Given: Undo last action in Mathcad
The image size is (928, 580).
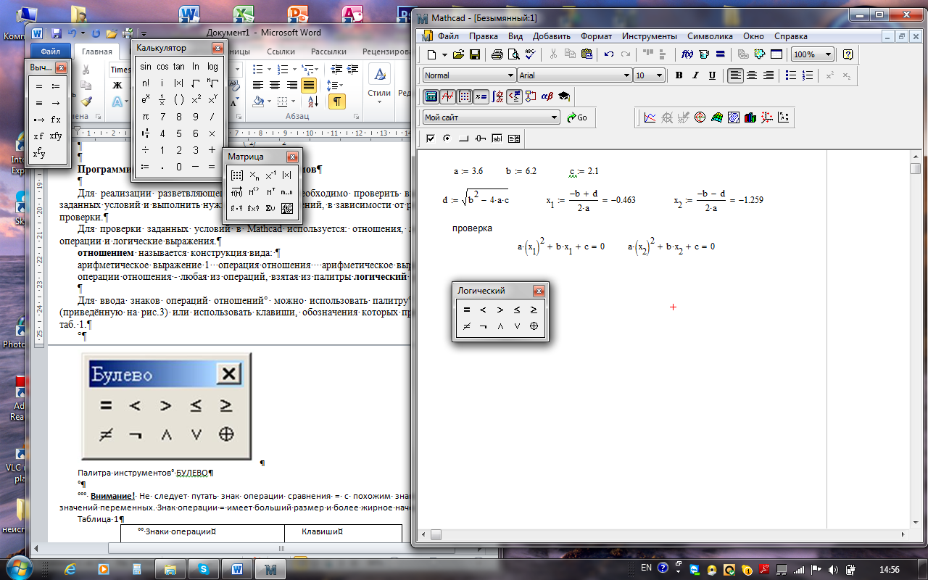Looking at the screenshot, I should [608, 54].
